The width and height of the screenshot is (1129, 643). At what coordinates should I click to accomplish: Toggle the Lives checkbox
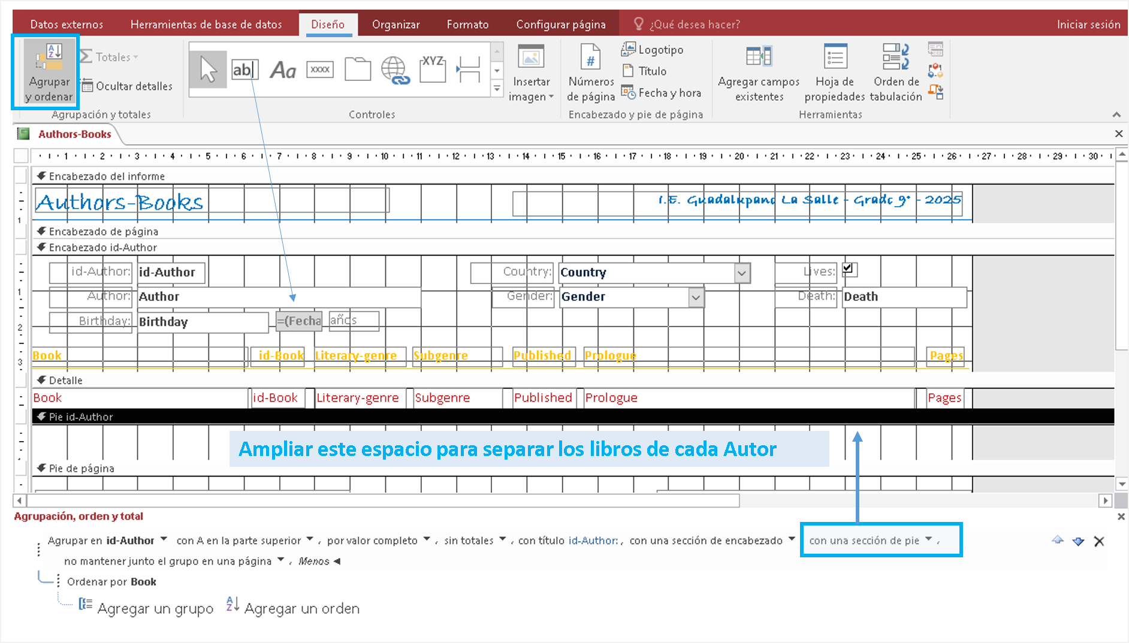(x=847, y=268)
